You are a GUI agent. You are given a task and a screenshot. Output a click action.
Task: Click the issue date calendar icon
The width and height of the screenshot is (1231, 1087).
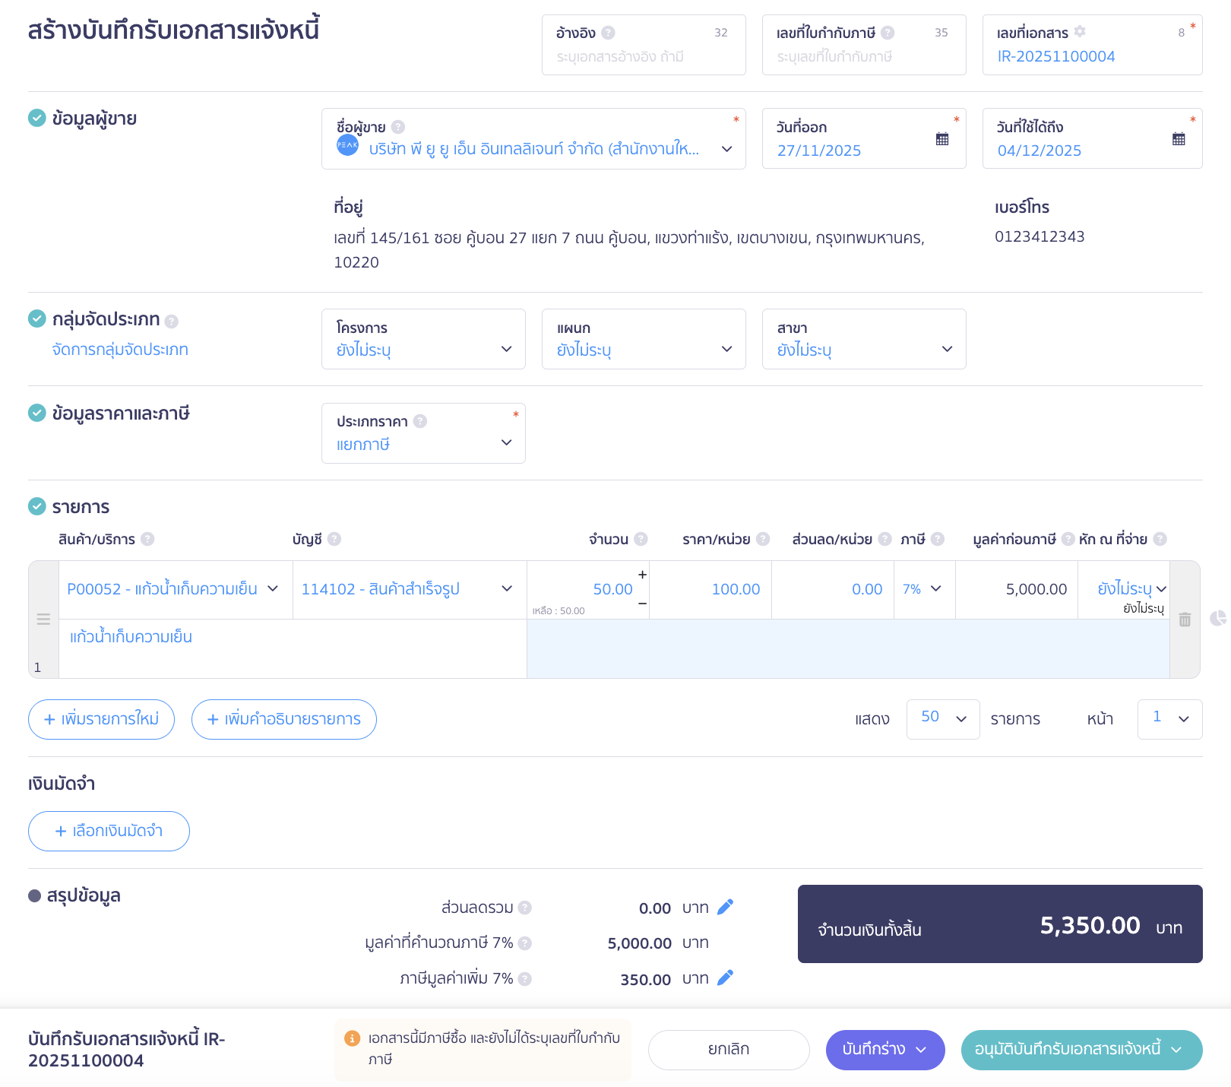(941, 139)
